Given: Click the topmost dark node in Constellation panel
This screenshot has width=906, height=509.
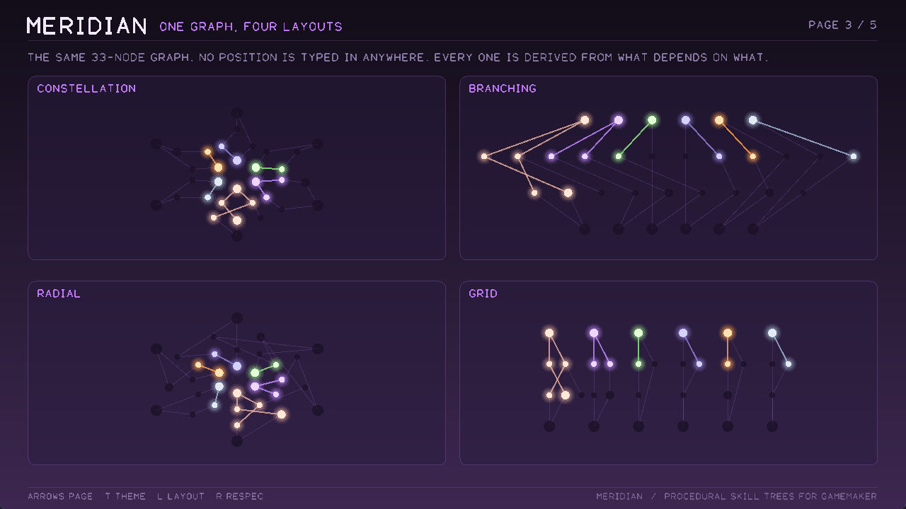Looking at the screenshot, I should pos(237,113).
